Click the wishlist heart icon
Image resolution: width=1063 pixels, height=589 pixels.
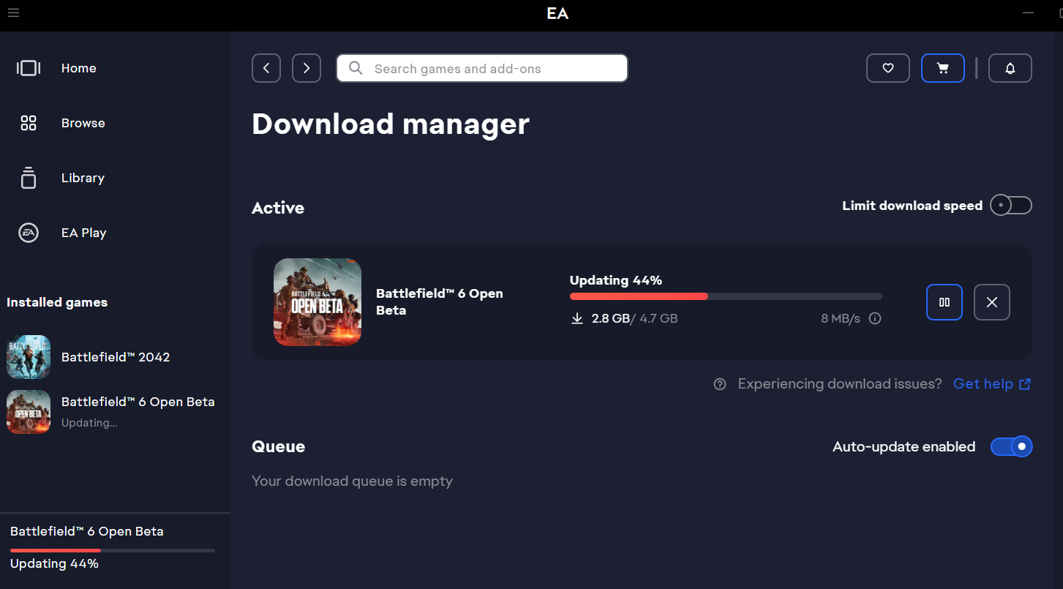(x=887, y=68)
